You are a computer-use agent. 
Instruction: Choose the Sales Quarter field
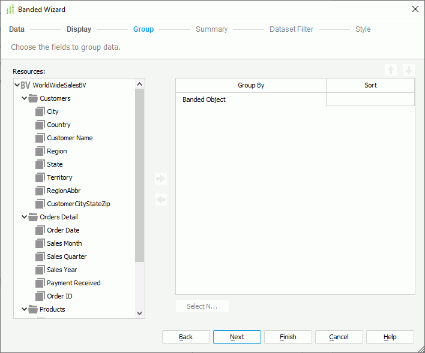point(67,257)
